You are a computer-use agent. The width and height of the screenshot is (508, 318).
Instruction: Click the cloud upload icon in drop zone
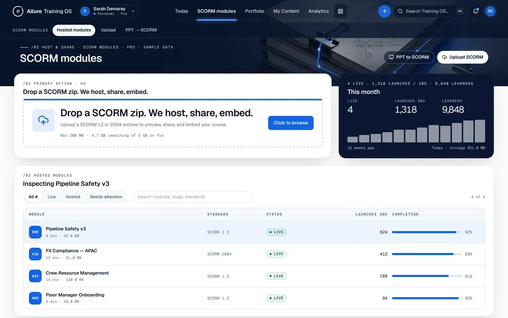43,120
